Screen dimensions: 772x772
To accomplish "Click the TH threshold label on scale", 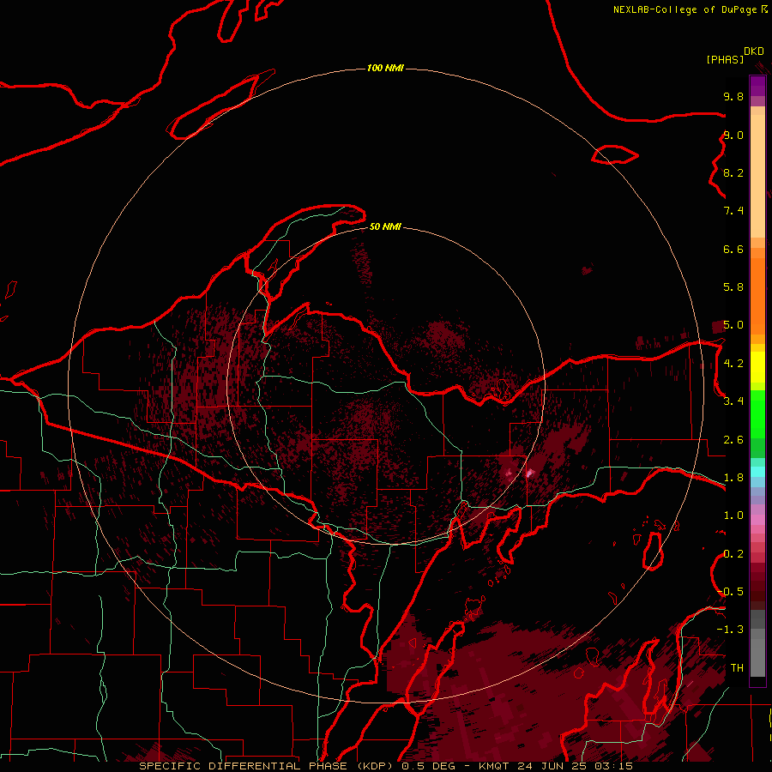I will point(737,668).
